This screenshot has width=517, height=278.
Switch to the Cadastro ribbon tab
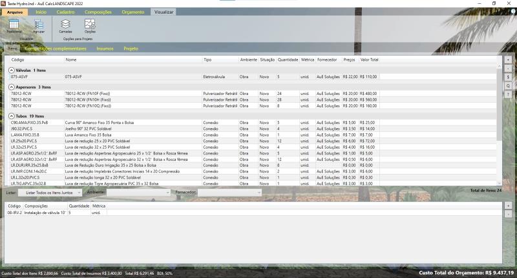66,12
